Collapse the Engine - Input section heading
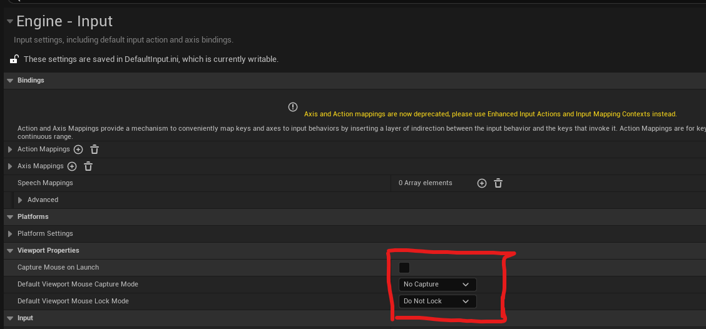The height and width of the screenshot is (329, 706). click(9, 21)
